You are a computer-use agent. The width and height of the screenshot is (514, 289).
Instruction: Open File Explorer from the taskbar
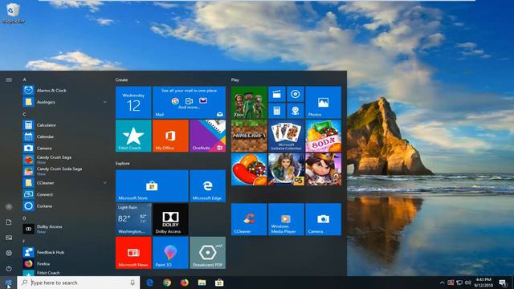coord(202,283)
